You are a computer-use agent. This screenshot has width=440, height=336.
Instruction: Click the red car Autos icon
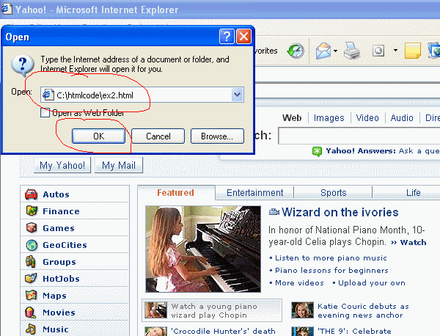coord(31,194)
